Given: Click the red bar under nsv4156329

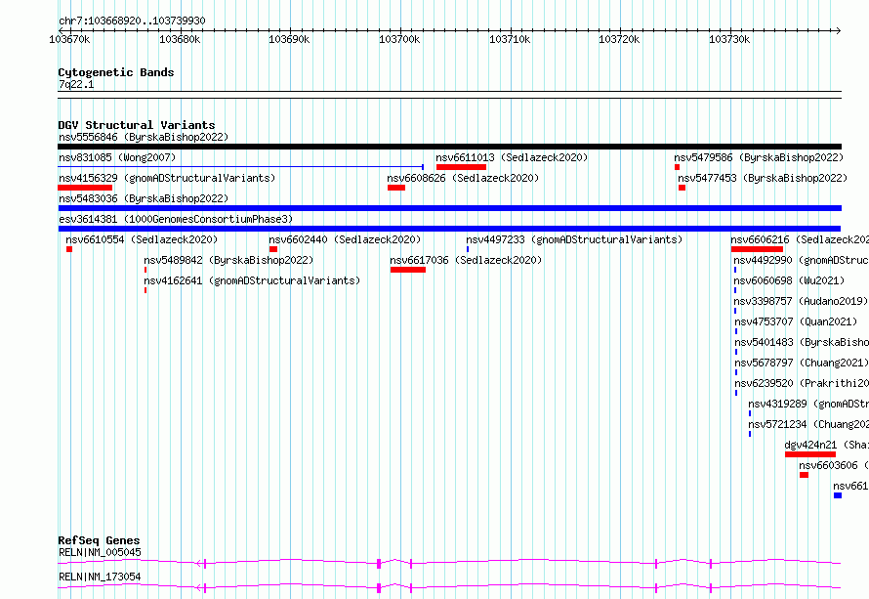Looking at the screenshot, I should click(x=85, y=188).
